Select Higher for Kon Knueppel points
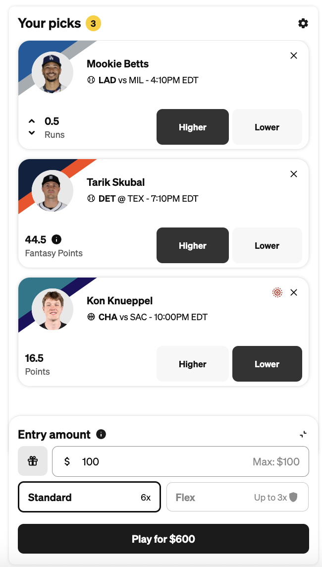 [x=193, y=364]
